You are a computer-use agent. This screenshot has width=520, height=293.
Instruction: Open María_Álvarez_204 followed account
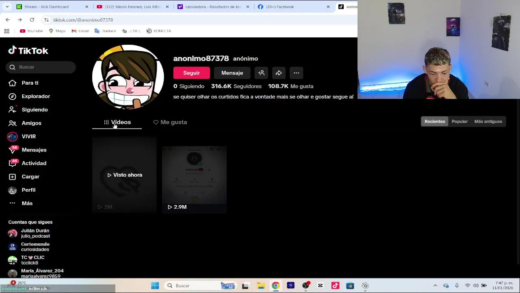tap(36, 273)
